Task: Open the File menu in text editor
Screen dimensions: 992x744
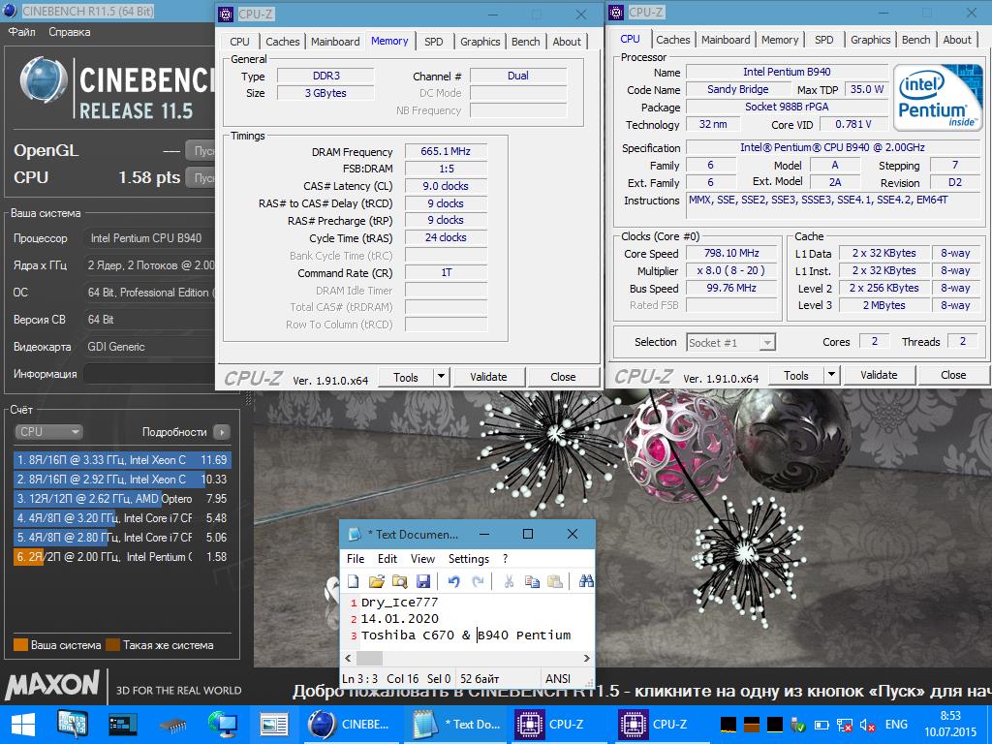Action: pos(356,559)
